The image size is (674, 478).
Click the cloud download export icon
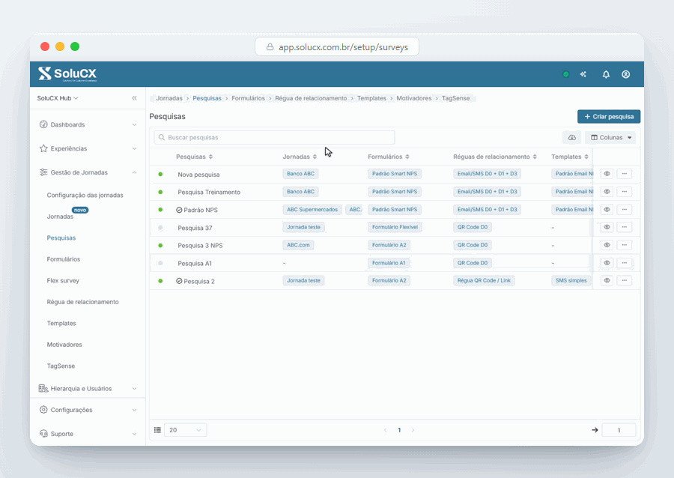coord(571,138)
